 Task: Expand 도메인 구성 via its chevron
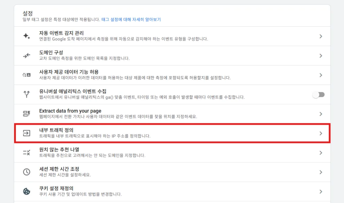[x=321, y=56]
